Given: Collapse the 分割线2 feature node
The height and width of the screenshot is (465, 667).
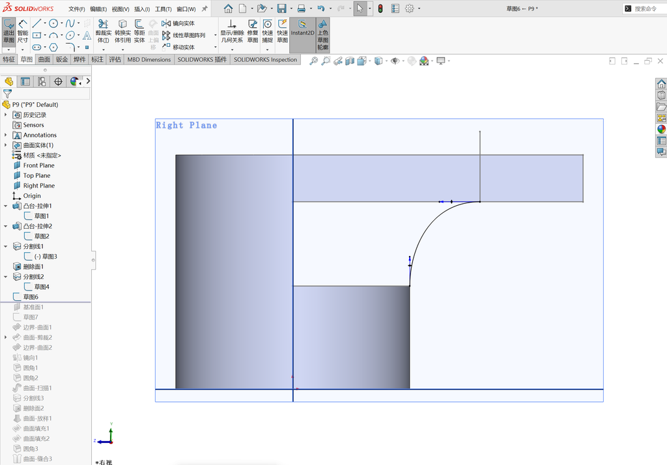Looking at the screenshot, I should pyautogui.click(x=5, y=277).
